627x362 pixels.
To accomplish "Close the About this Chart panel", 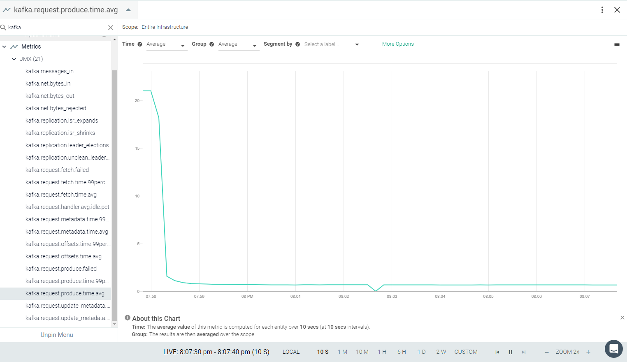I will (622, 318).
